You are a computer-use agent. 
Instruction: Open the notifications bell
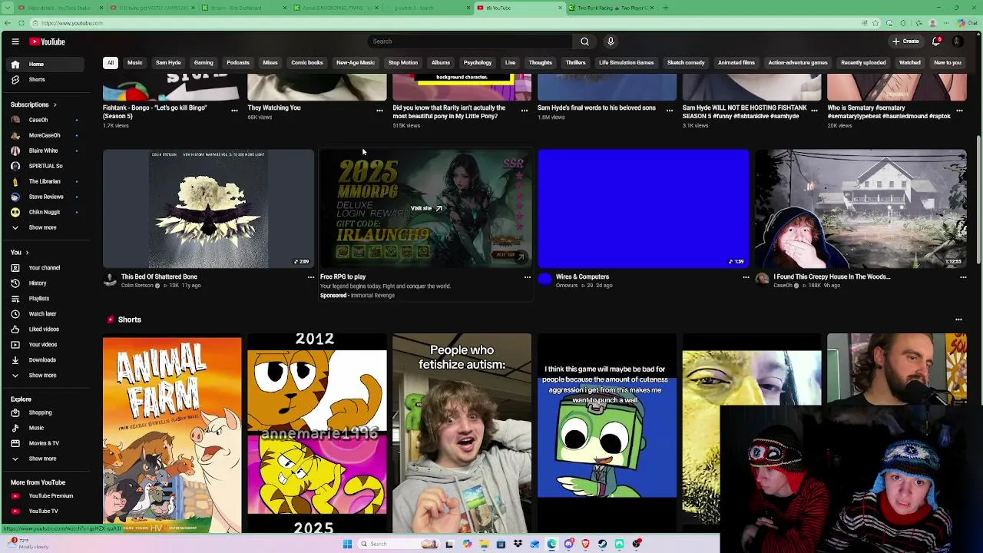(x=936, y=41)
